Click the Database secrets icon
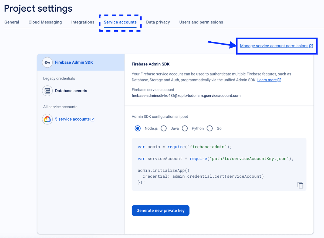The height and width of the screenshot is (238, 324). (x=47, y=91)
